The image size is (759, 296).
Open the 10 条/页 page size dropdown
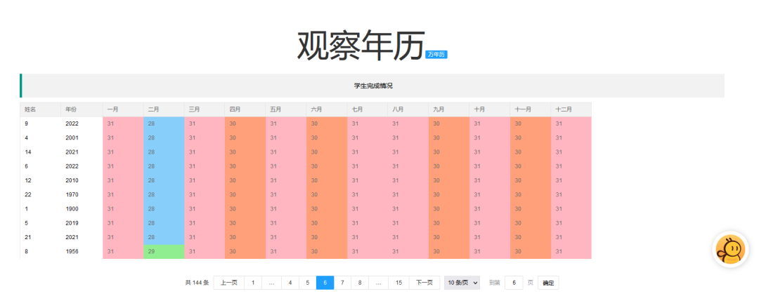click(462, 283)
